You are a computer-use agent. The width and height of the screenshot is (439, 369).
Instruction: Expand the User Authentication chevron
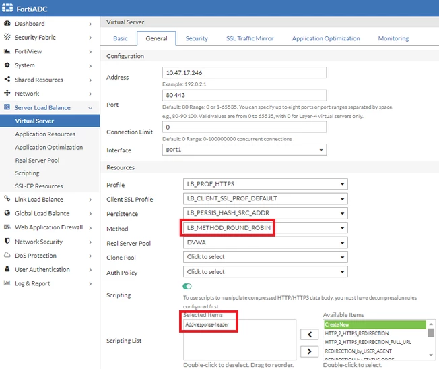tap(90, 270)
